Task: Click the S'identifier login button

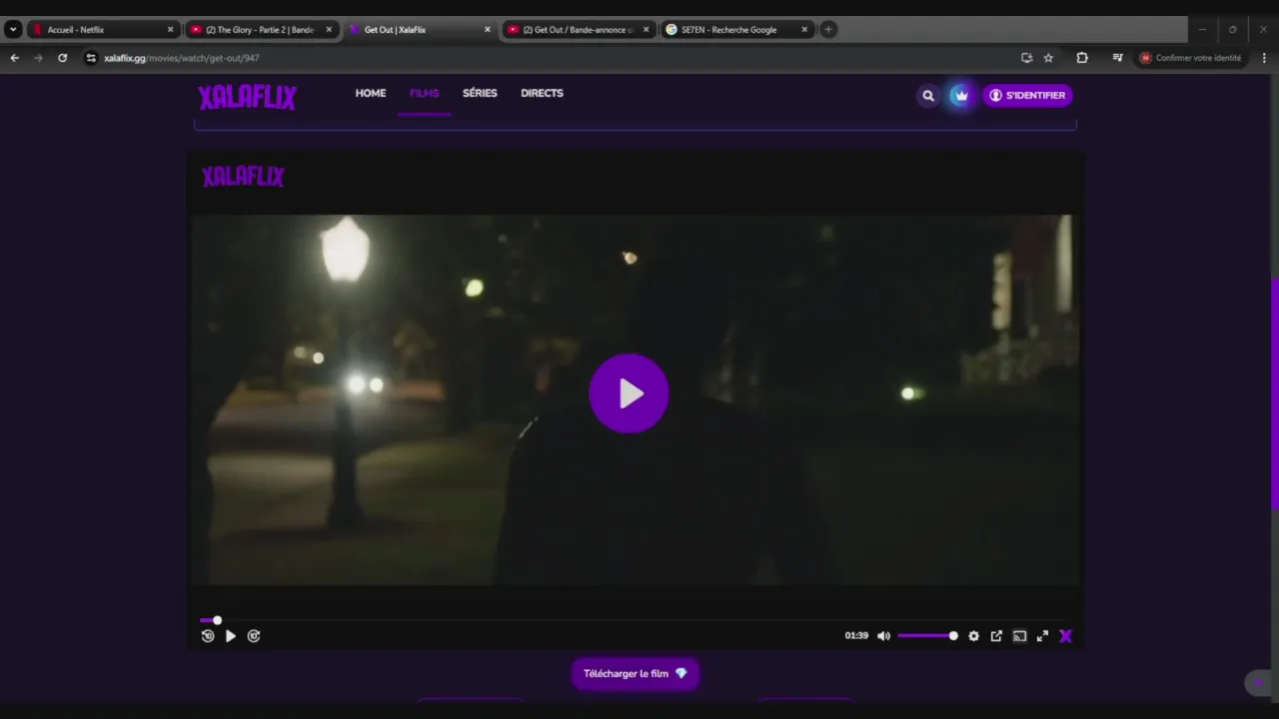Action: point(1027,96)
